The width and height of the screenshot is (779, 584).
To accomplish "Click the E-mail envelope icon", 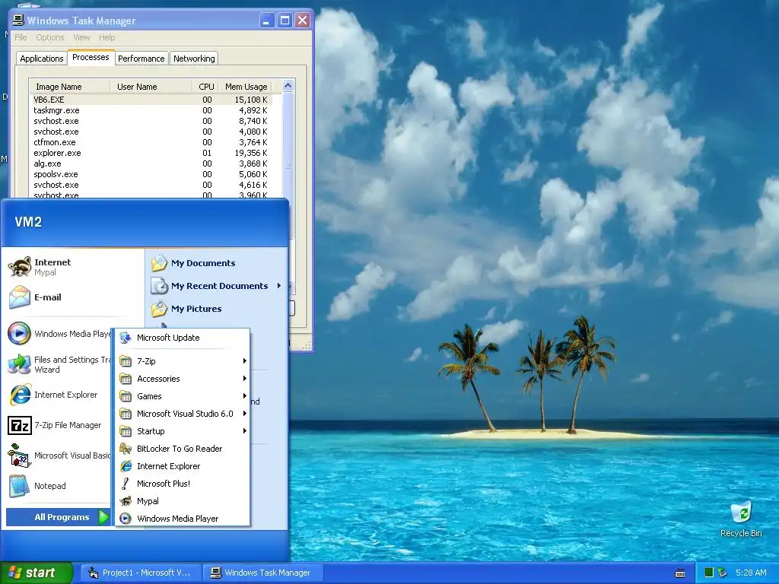I will pos(20,297).
